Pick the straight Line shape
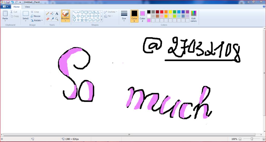 coord(74,12)
